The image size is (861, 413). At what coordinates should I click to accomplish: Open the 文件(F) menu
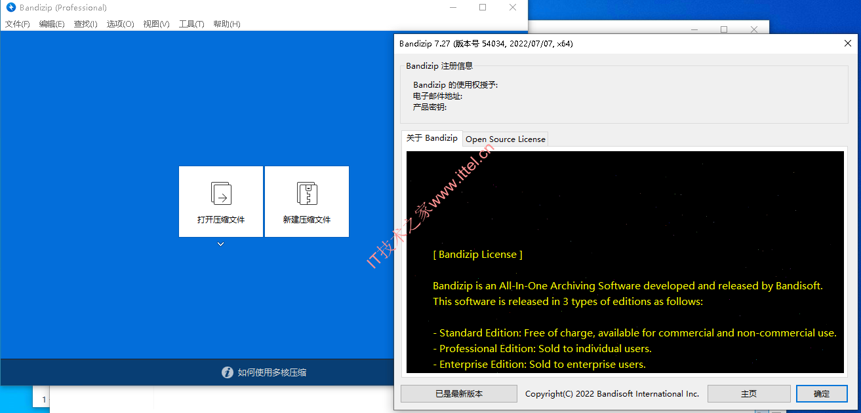(18, 24)
